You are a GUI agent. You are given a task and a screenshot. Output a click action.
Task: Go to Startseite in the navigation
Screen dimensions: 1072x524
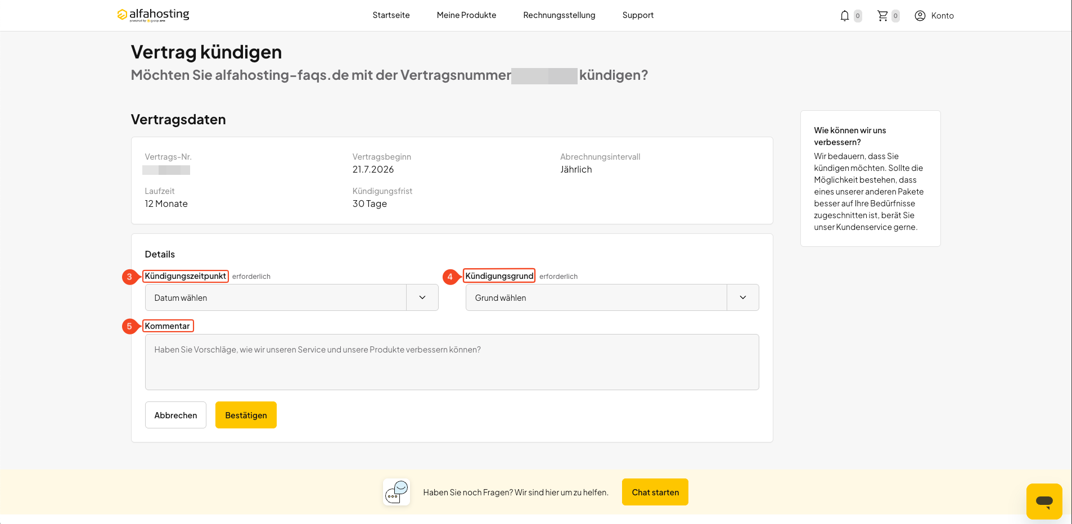(391, 15)
